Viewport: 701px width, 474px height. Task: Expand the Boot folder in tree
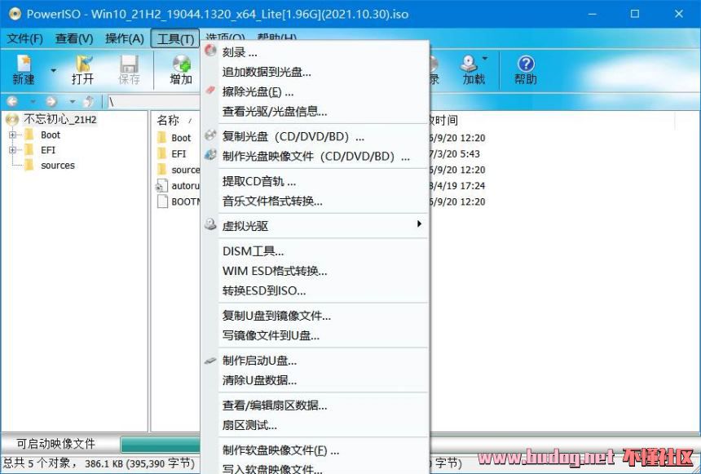tap(12, 135)
